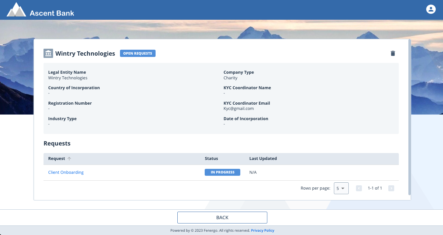Viewport: 443px width, 235px height.
Task: Click the sort arrow next to Request
Action: point(69,158)
